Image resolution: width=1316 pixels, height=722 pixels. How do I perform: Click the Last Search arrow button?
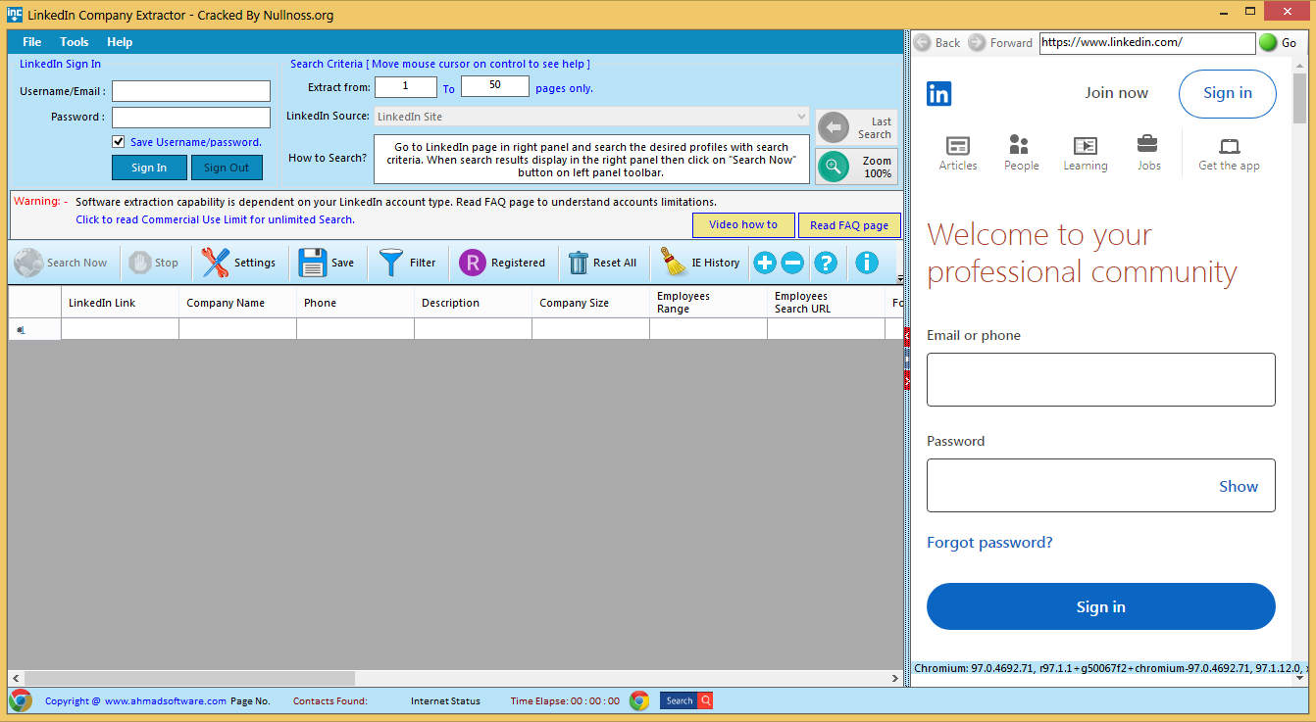[857, 127]
